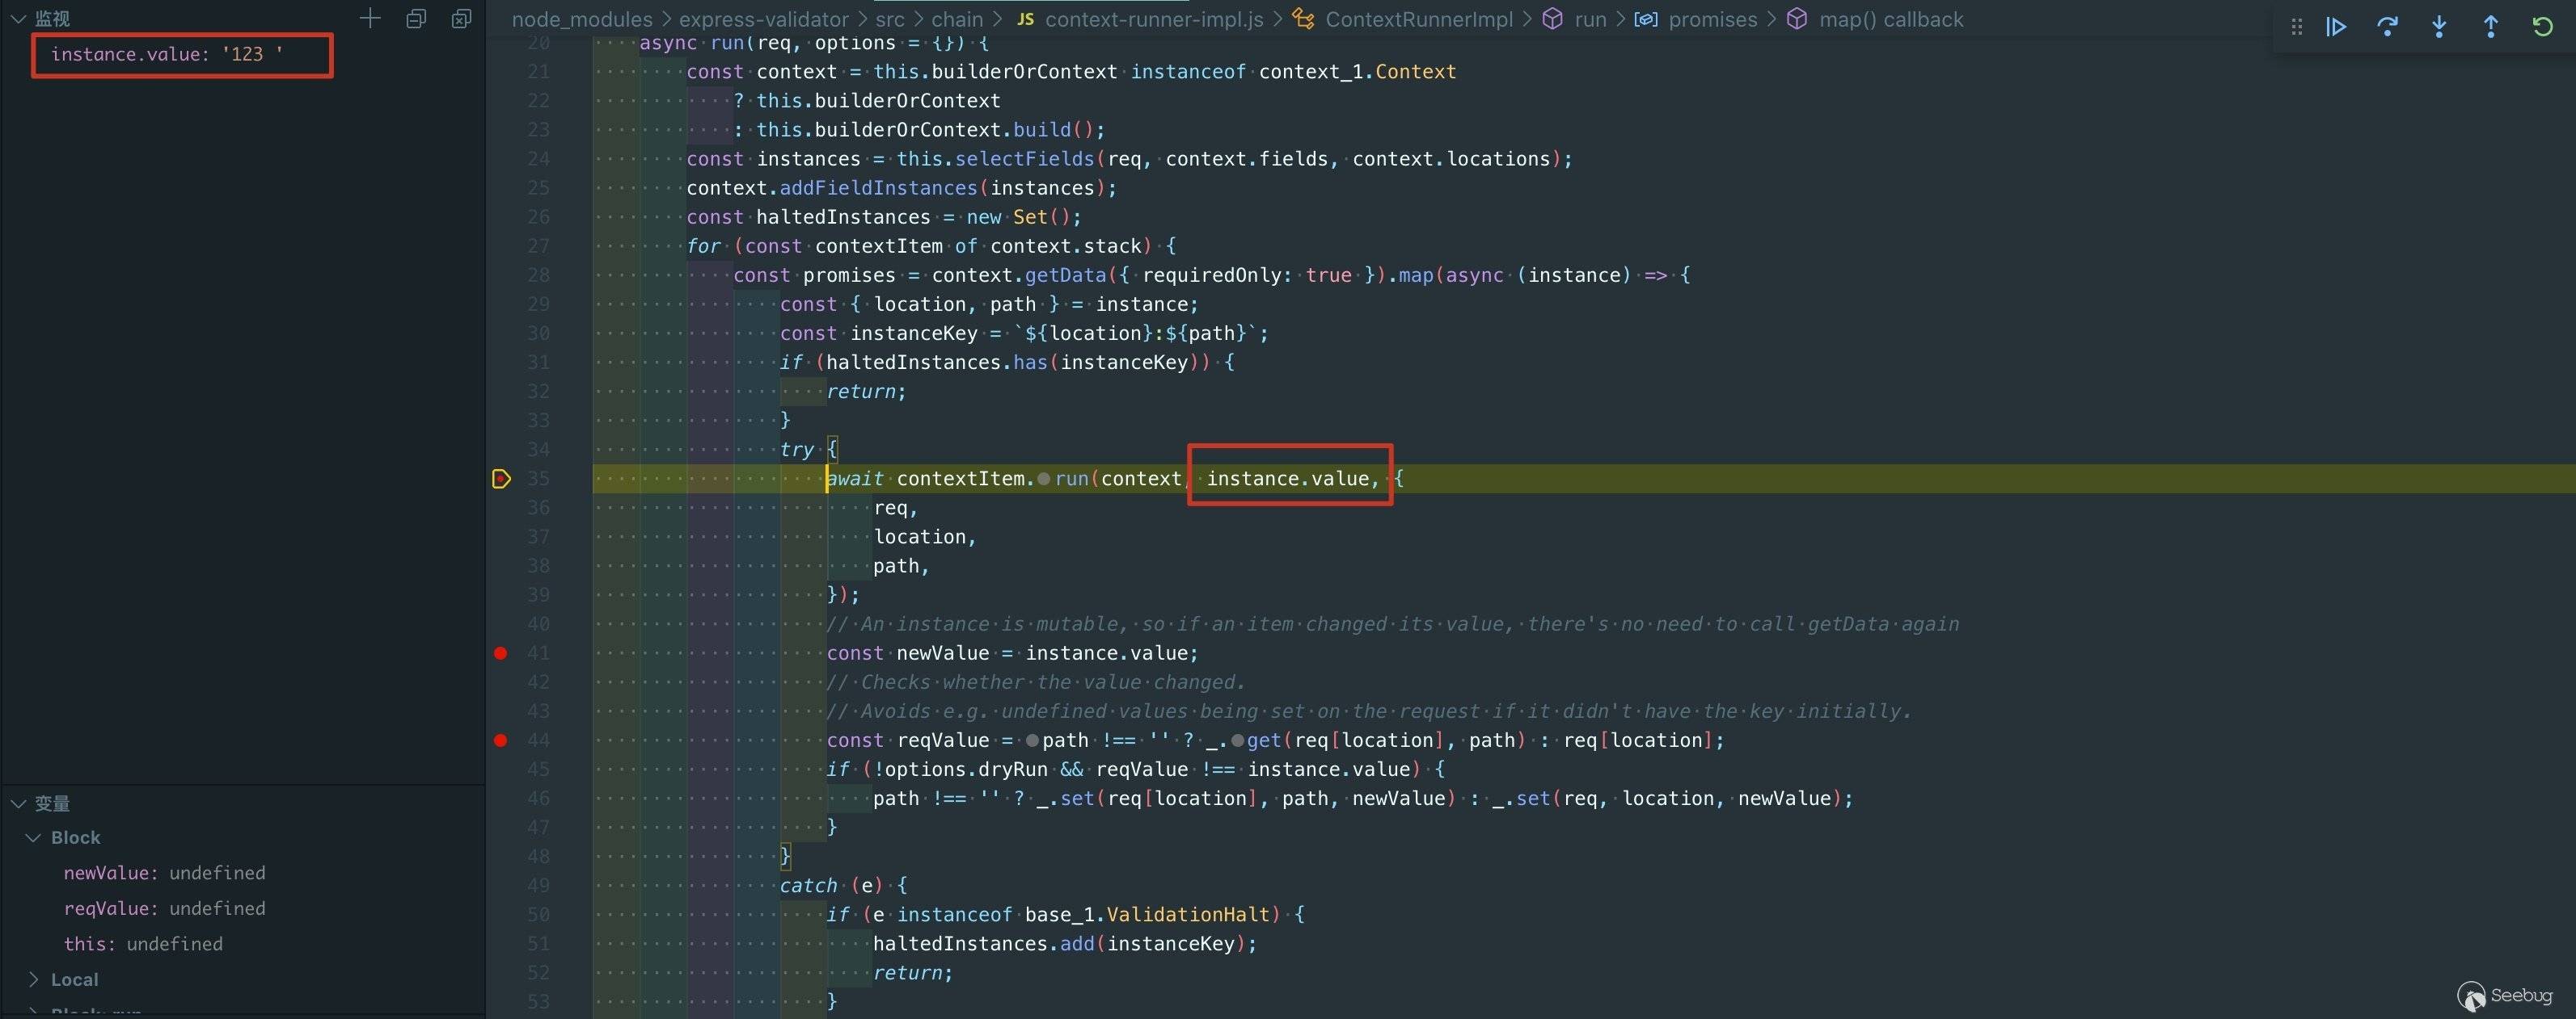Grab the debug toolbar drag handle

[x=2297, y=27]
